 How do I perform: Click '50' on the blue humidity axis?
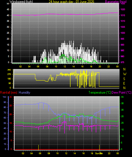coord(5,123)
